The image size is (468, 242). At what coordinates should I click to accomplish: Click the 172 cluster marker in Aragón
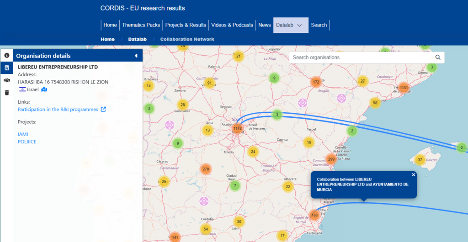click(316, 82)
